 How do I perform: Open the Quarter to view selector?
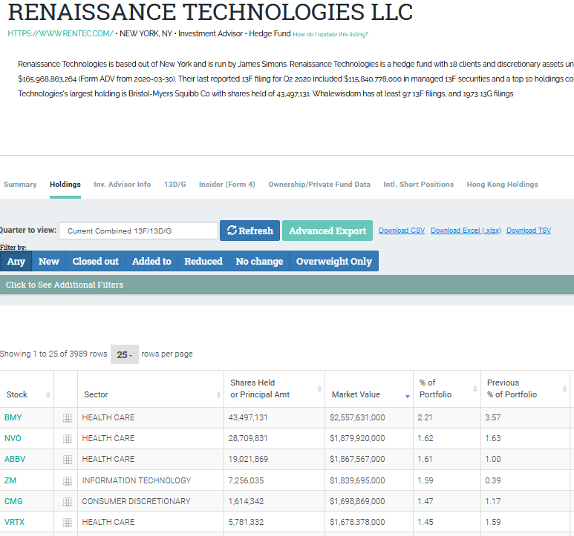click(138, 231)
